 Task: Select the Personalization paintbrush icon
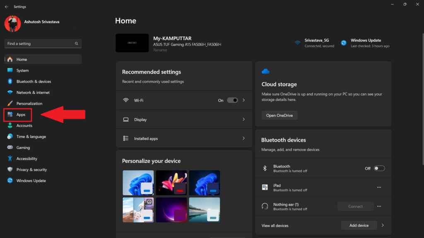pos(10,103)
